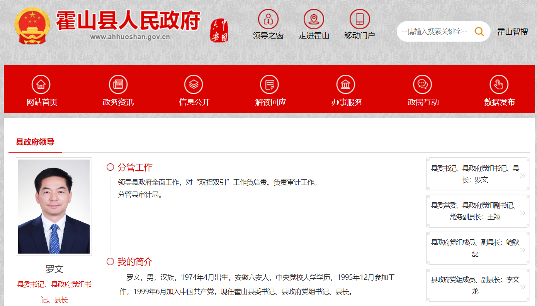
Task: Click the 数据发布 hand-click icon
Action: [499, 84]
